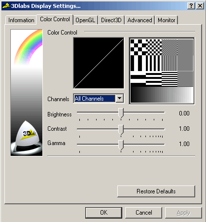Click the black-and-white test pattern preview

[x=162, y=71]
